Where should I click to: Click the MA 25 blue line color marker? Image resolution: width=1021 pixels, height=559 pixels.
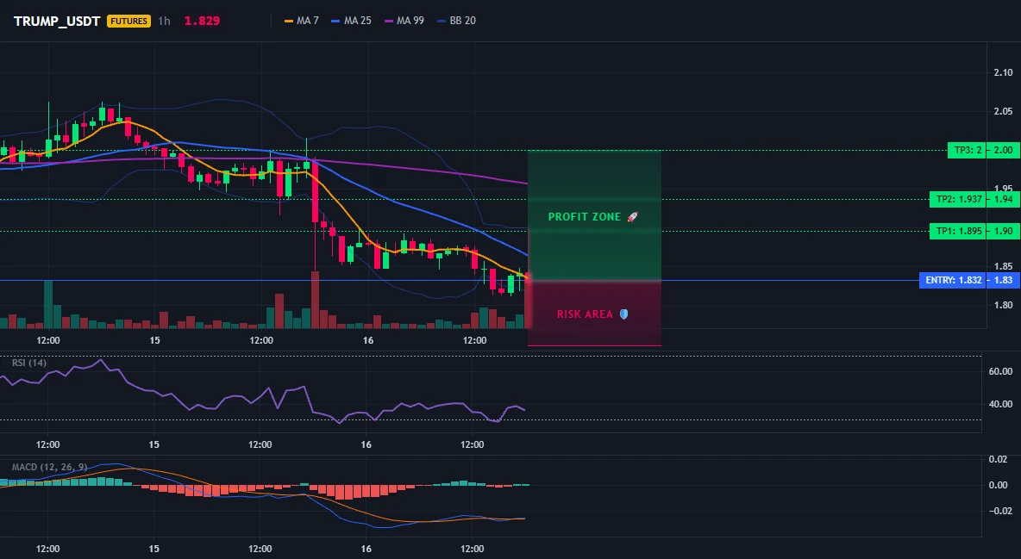[336, 21]
